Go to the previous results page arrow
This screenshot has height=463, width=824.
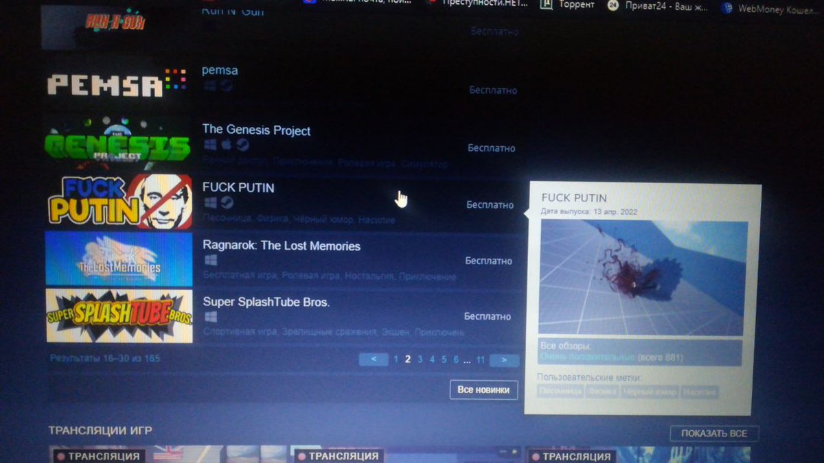tap(374, 359)
